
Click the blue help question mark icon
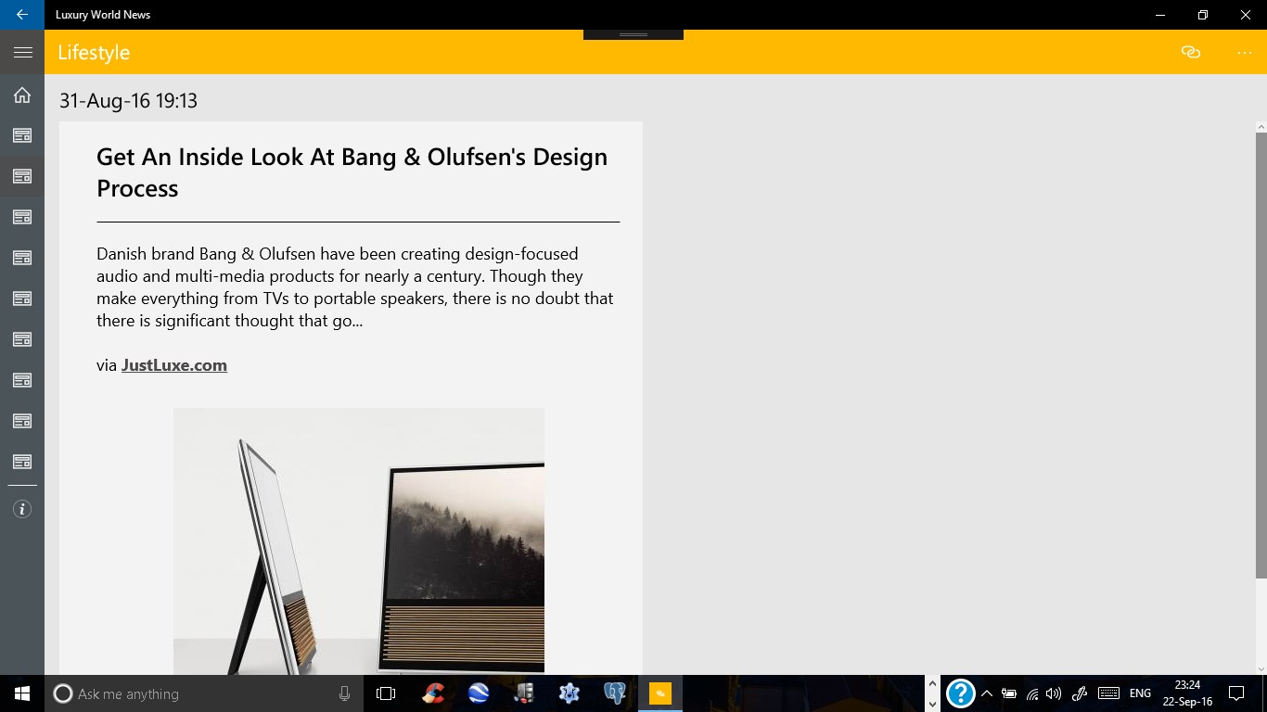[960, 693]
